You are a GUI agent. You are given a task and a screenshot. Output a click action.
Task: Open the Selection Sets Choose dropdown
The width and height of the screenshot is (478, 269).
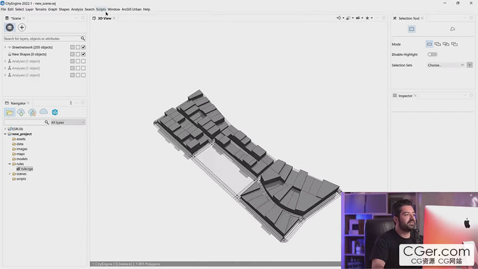(x=445, y=65)
